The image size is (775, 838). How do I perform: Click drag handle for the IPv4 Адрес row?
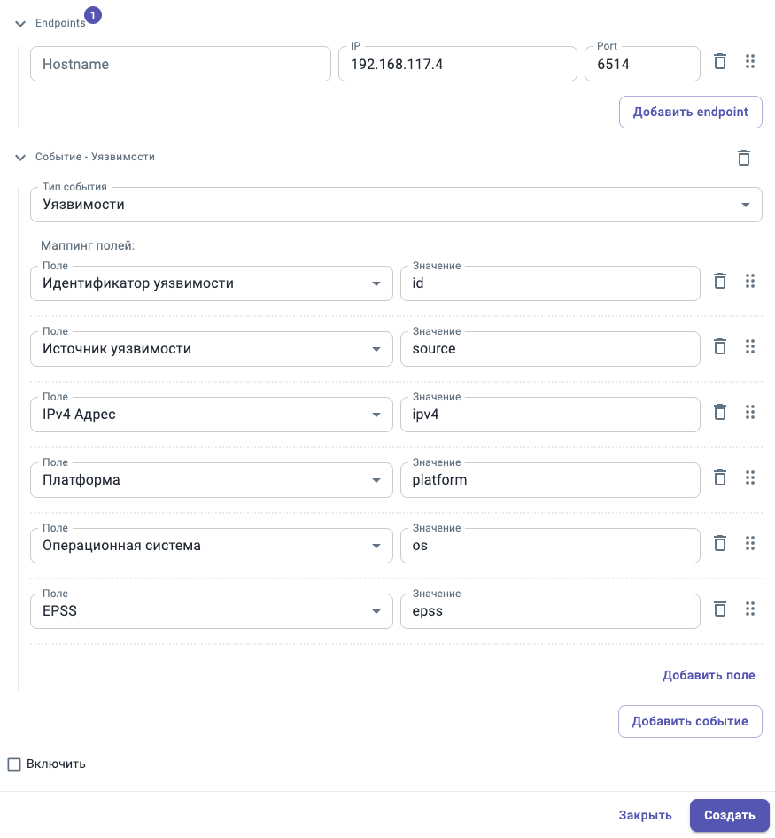point(750,413)
